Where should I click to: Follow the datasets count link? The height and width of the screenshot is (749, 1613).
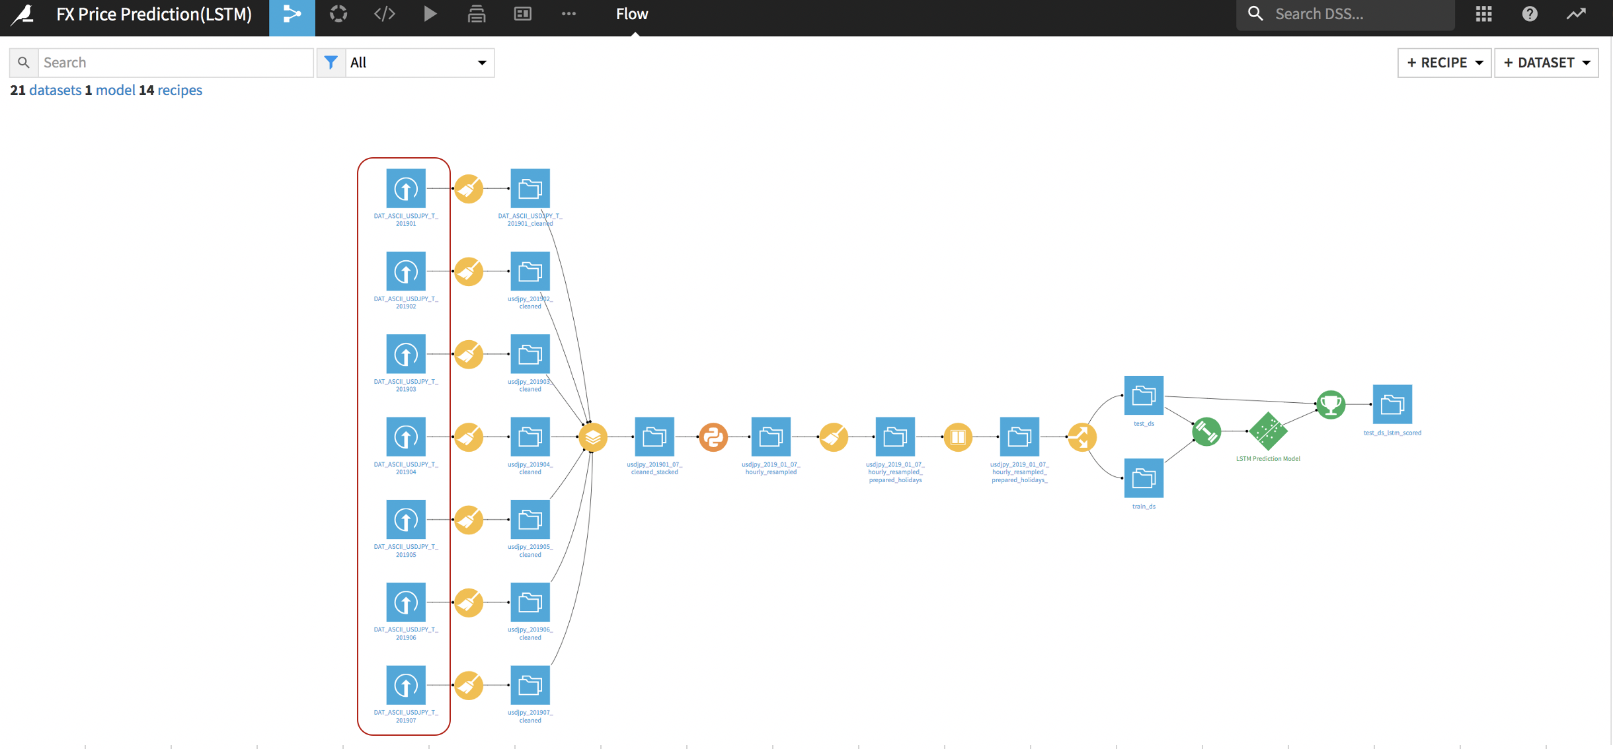click(x=55, y=90)
